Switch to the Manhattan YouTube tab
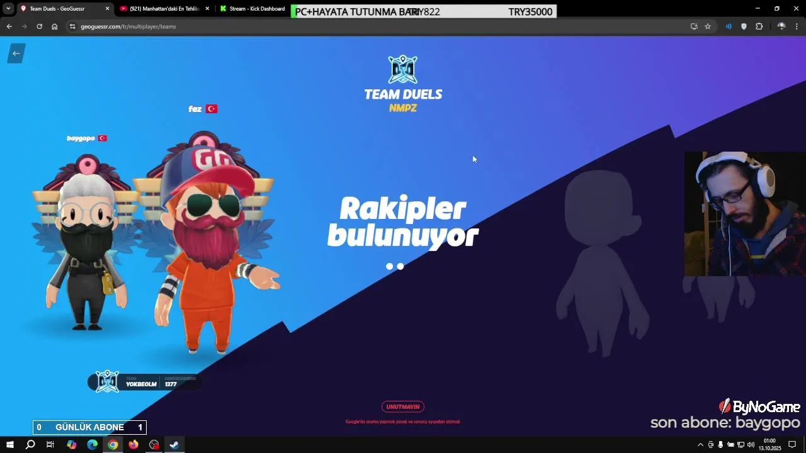 click(164, 9)
